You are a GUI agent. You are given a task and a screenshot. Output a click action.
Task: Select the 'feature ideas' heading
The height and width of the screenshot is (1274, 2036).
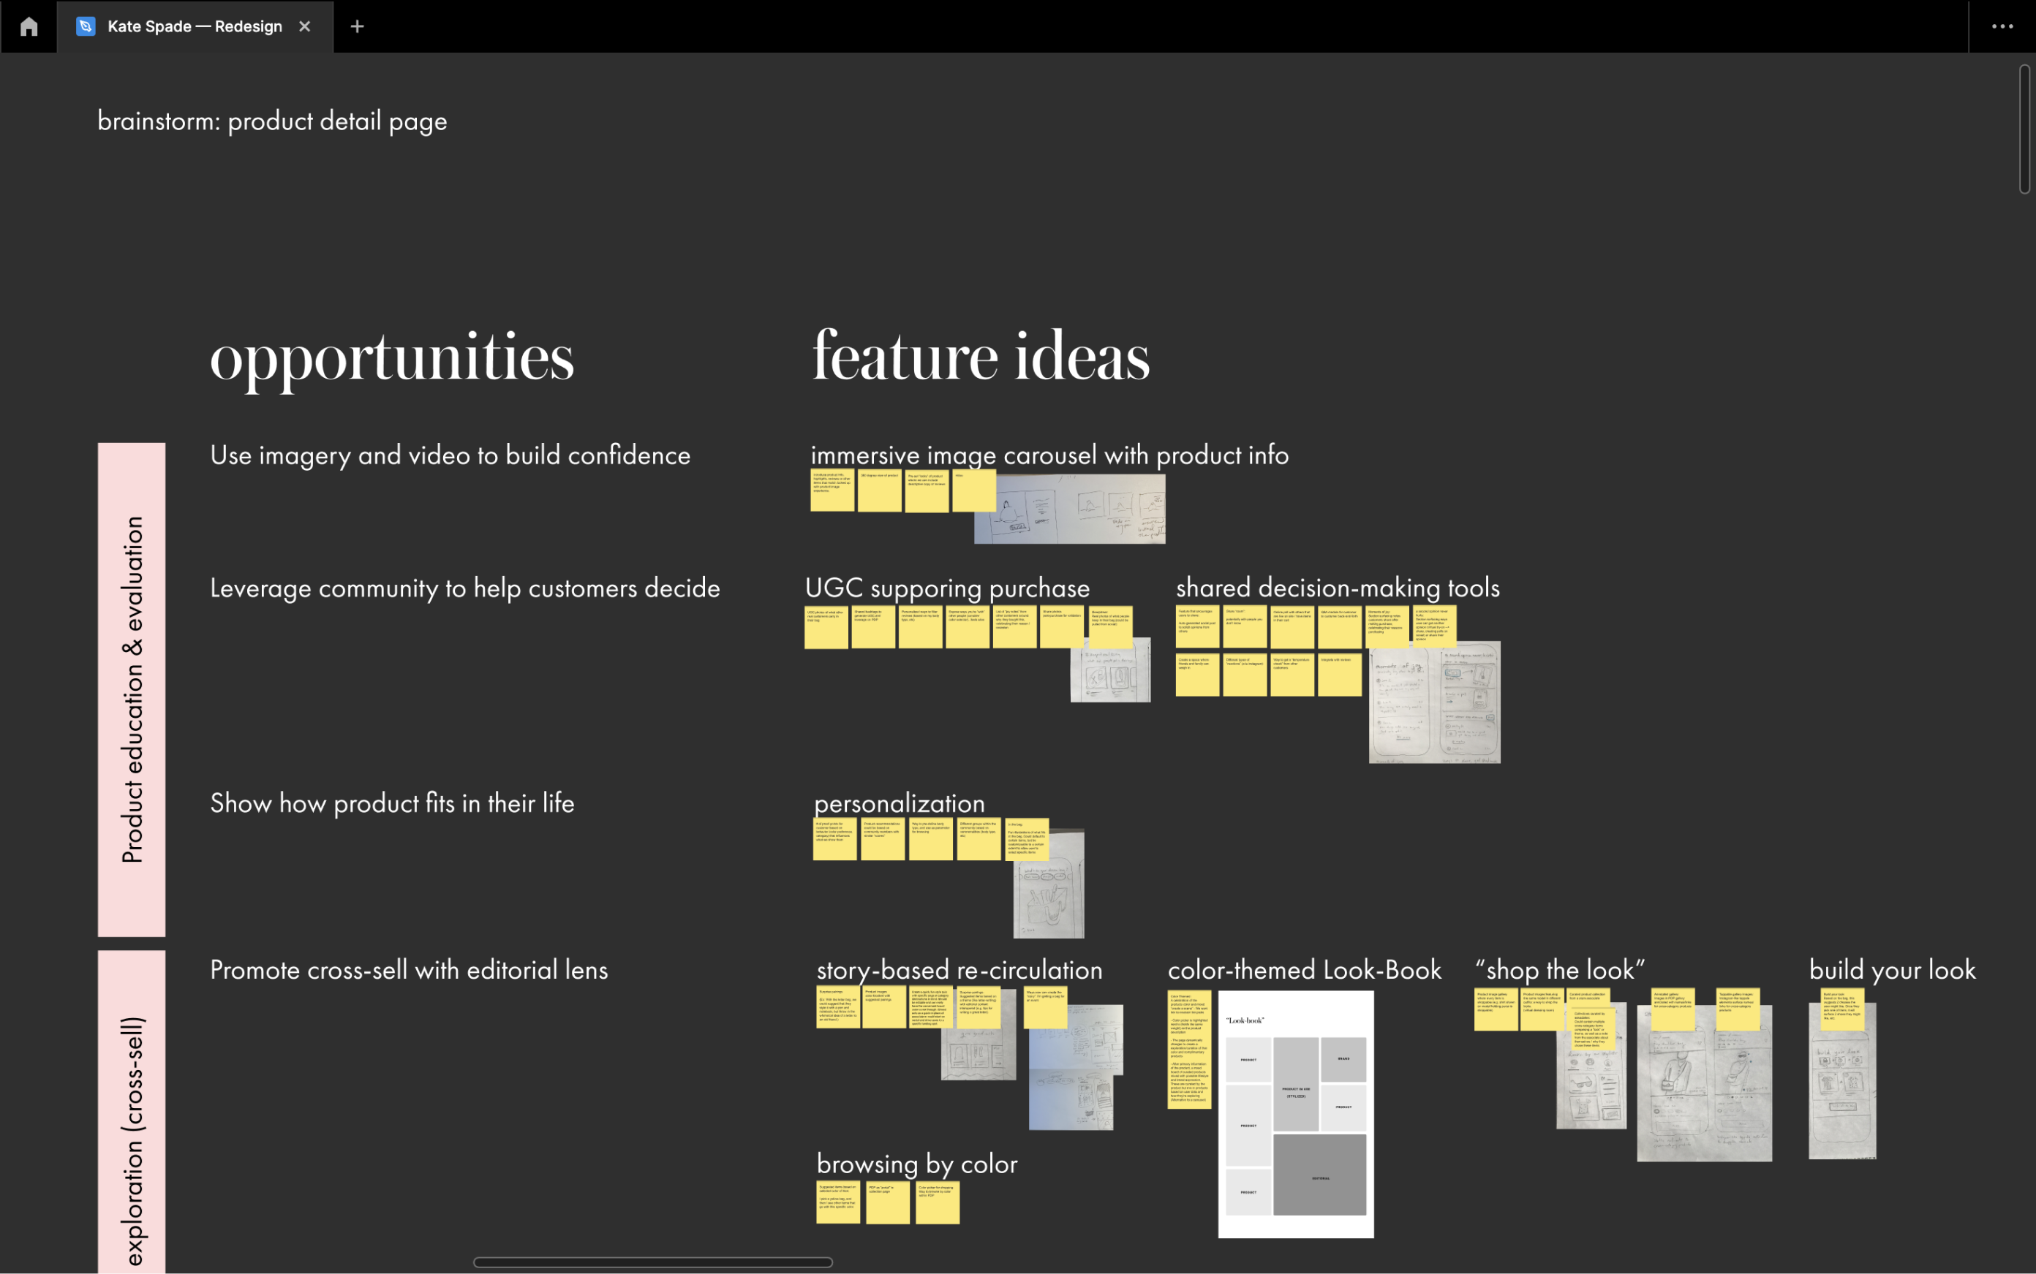pos(981,354)
